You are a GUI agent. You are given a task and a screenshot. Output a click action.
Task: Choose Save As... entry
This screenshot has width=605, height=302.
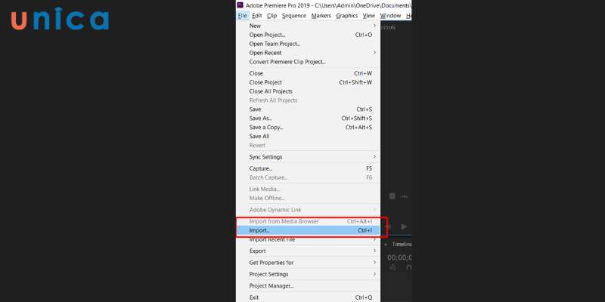308,119
